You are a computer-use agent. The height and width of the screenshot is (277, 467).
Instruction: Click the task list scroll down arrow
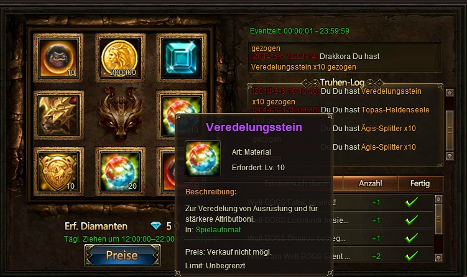pos(438,257)
